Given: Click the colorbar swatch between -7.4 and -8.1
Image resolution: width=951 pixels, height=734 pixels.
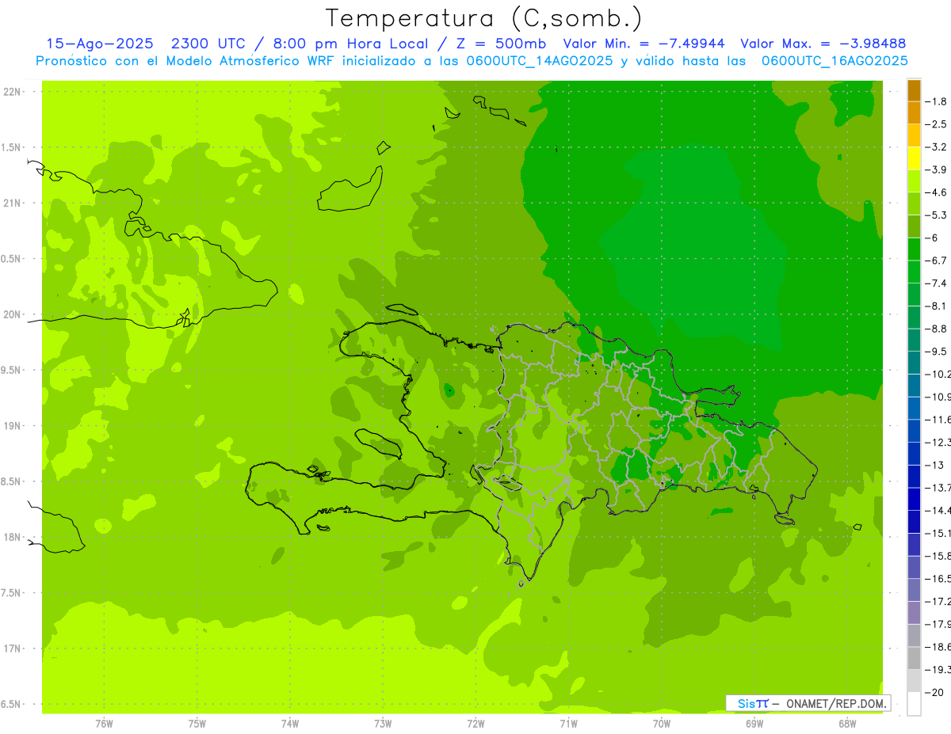Looking at the screenshot, I should (x=914, y=295).
